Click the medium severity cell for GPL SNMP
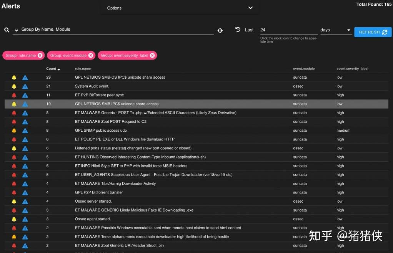Image resolution: width=393 pixels, height=253 pixels. tap(343, 131)
